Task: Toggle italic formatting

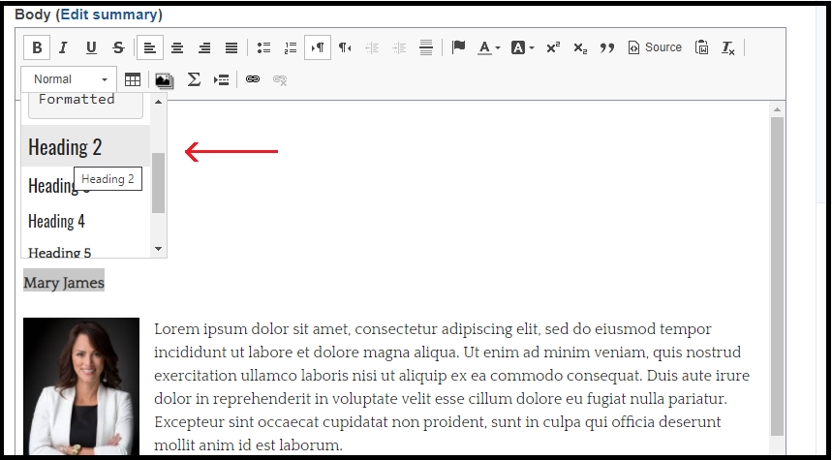Action: pyautogui.click(x=63, y=47)
